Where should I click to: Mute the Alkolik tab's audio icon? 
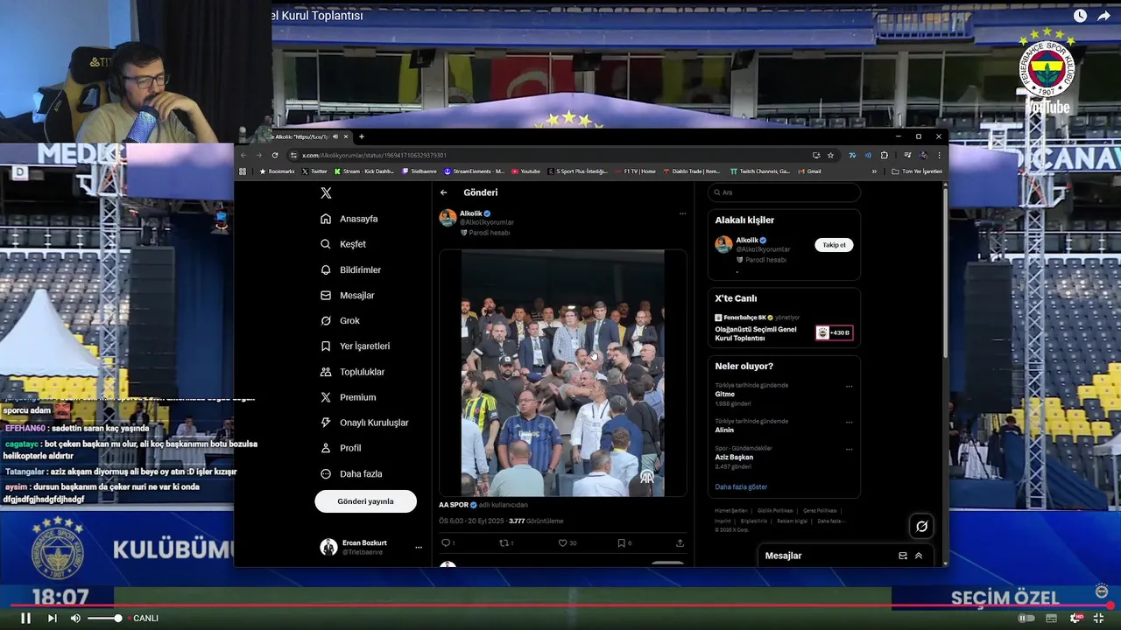[336, 136]
